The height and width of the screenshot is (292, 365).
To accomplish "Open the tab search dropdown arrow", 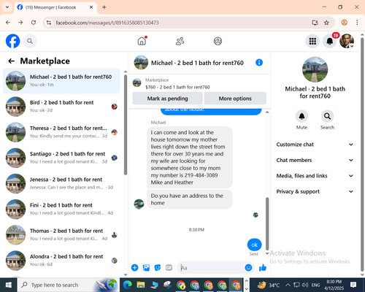I will coord(7,7).
